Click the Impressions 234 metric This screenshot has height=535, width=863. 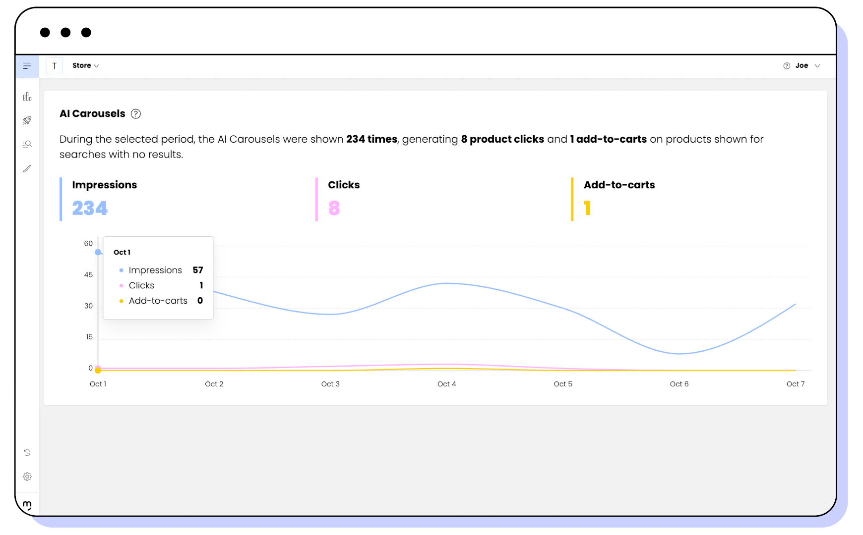90,208
